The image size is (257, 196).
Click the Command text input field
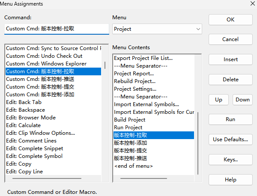pos(57,29)
